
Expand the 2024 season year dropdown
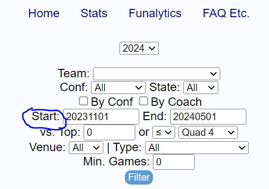(139, 48)
